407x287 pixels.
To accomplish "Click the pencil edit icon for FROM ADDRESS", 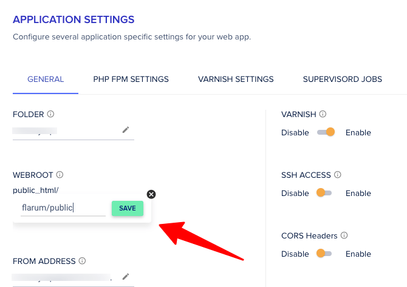I will [126, 277].
